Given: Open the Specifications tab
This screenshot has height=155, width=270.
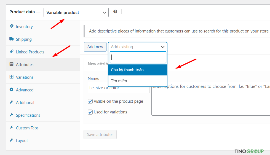Looking at the screenshot, I should click(x=28, y=115).
